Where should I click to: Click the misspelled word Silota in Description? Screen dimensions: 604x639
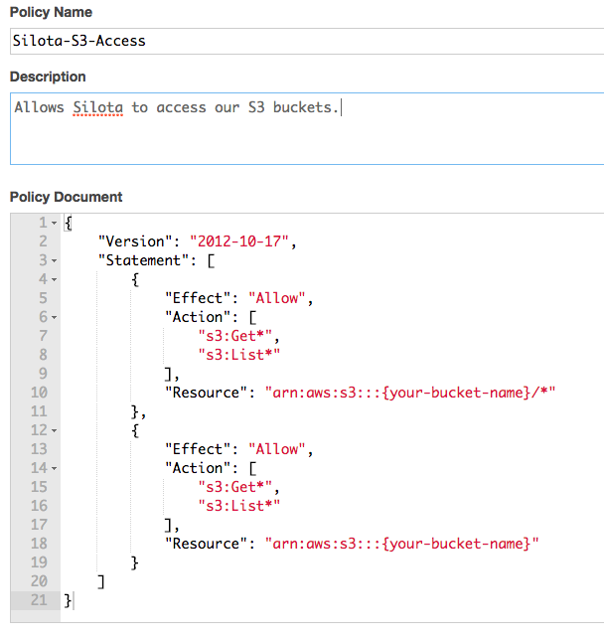click(x=97, y=107)
